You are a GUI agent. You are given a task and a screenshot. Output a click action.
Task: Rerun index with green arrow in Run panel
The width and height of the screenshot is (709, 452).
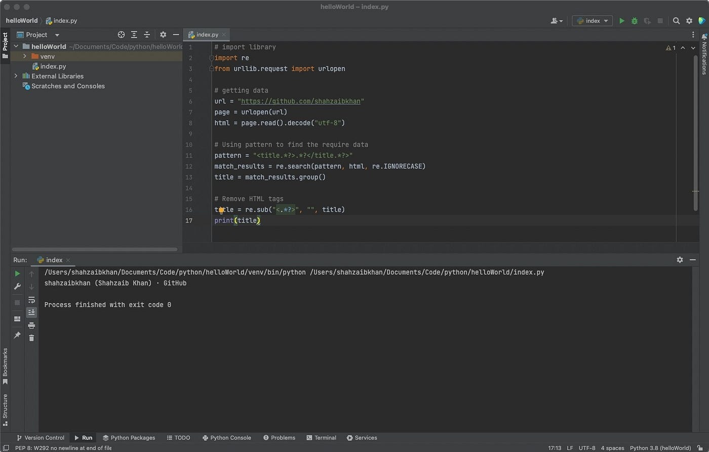pos(17,274)
